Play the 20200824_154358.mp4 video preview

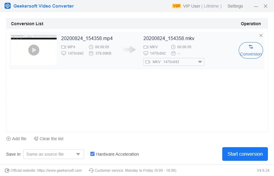[x=33, y=50]
